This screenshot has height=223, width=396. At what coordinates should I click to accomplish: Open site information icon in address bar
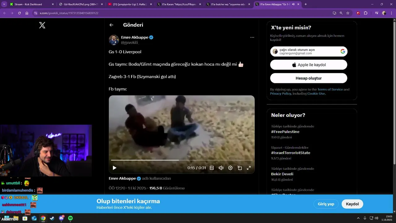pyautogui.click(x=36, y=13)
